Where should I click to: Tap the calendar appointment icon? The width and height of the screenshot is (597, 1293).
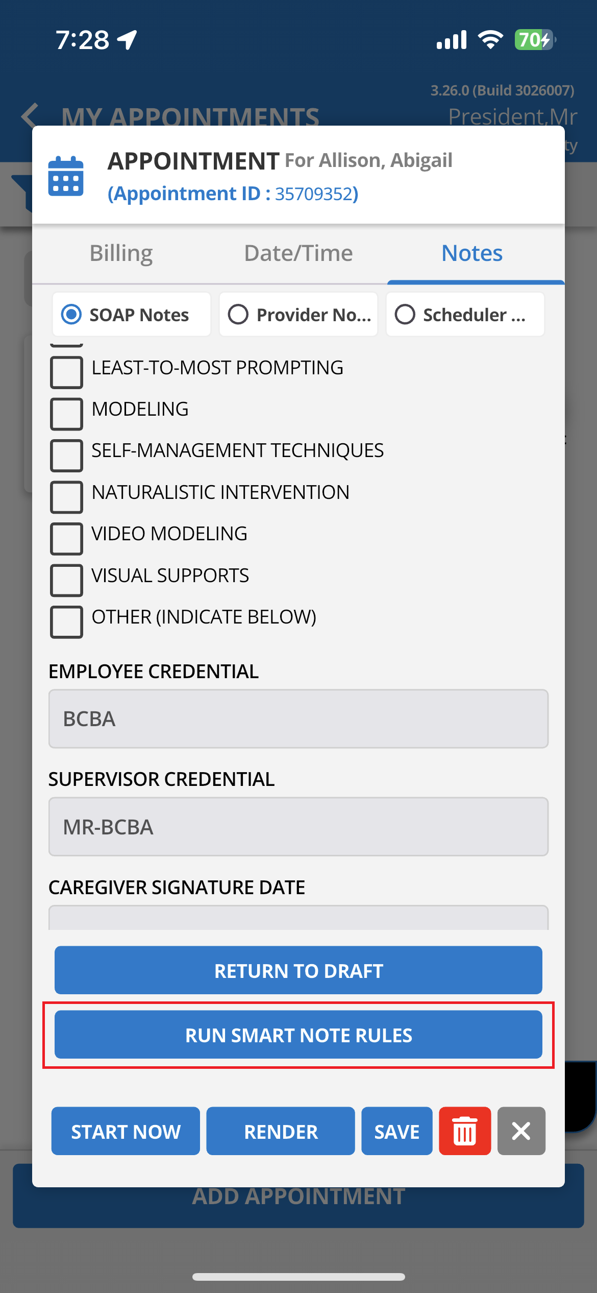click(66, 176)
